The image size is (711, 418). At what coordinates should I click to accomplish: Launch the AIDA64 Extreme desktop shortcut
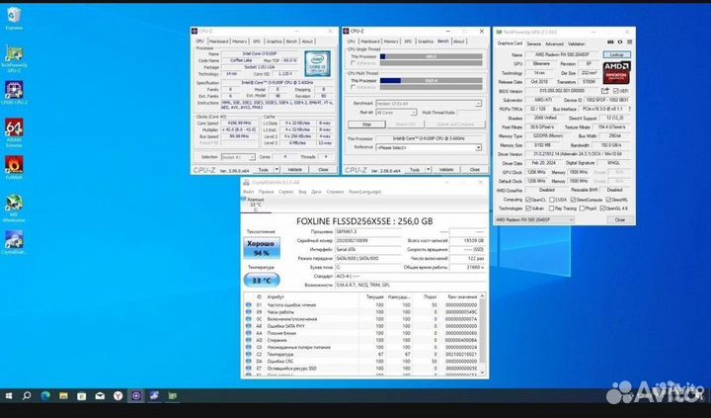(14, 132)
